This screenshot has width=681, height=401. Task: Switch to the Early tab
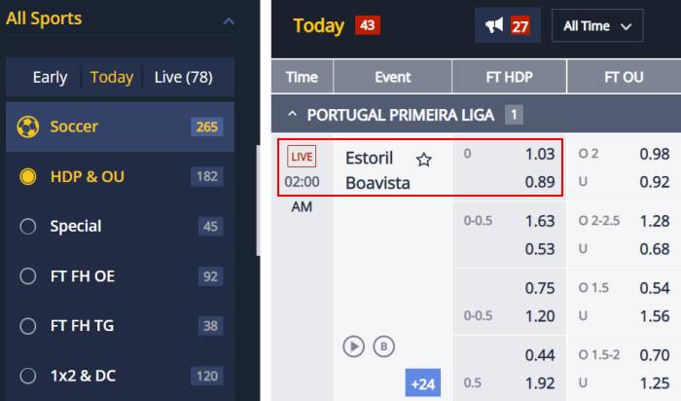50,77
